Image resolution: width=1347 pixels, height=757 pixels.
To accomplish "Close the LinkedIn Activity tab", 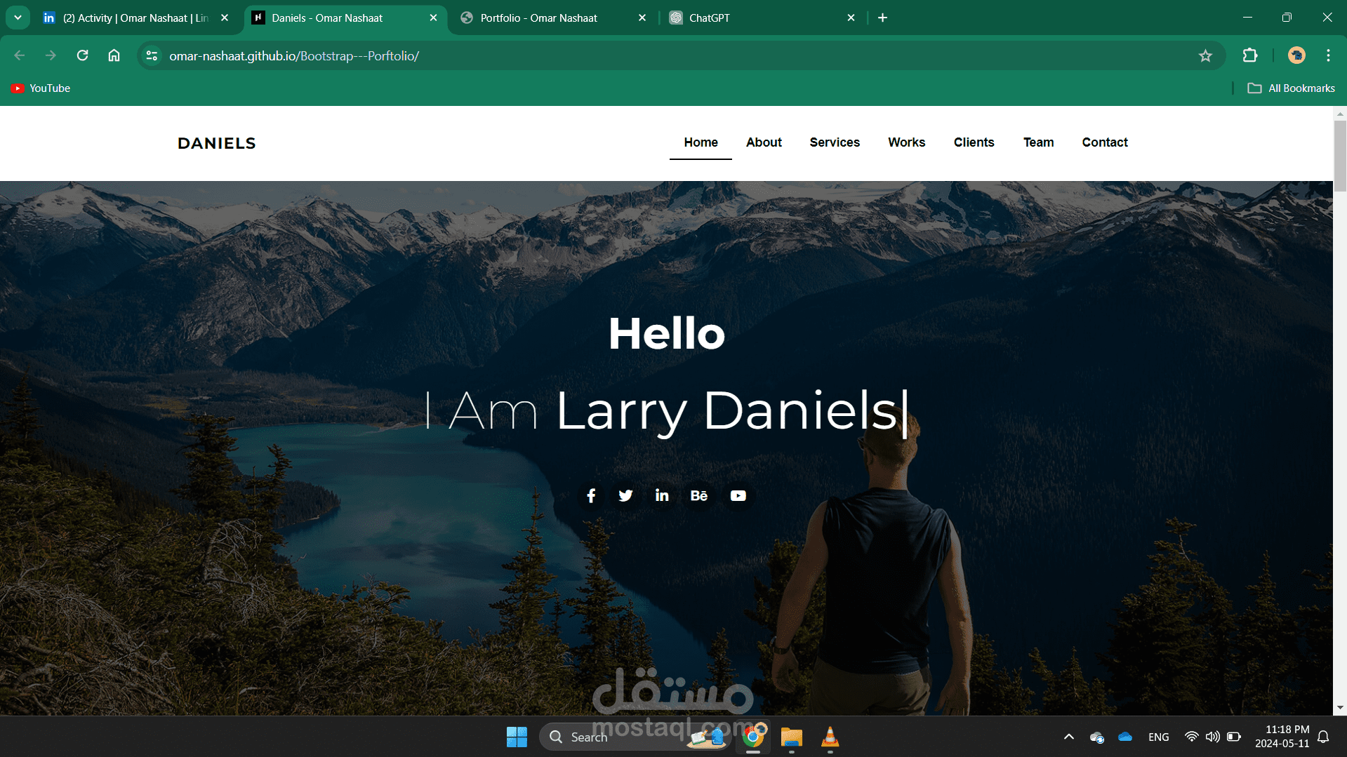I will tap(225, 18).
